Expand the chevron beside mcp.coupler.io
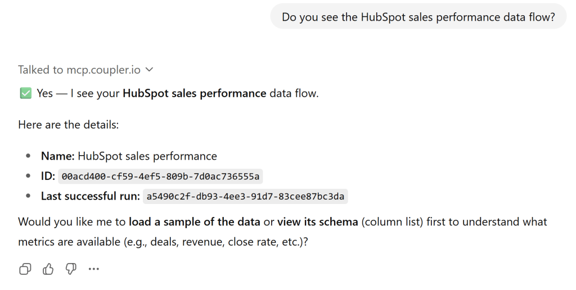Image resolution: width=576 pixels, height=290 pixels. (x=149, y=70)
